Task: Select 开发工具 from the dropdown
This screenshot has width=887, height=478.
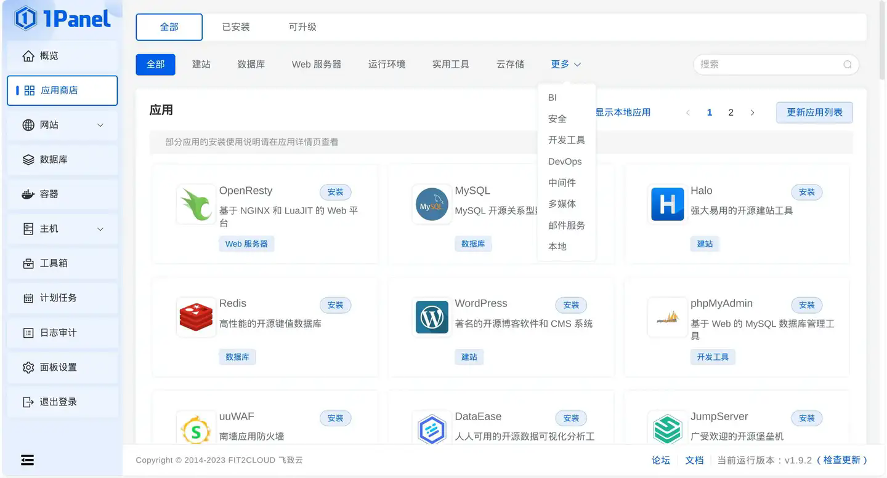Action: pos(567,140)
